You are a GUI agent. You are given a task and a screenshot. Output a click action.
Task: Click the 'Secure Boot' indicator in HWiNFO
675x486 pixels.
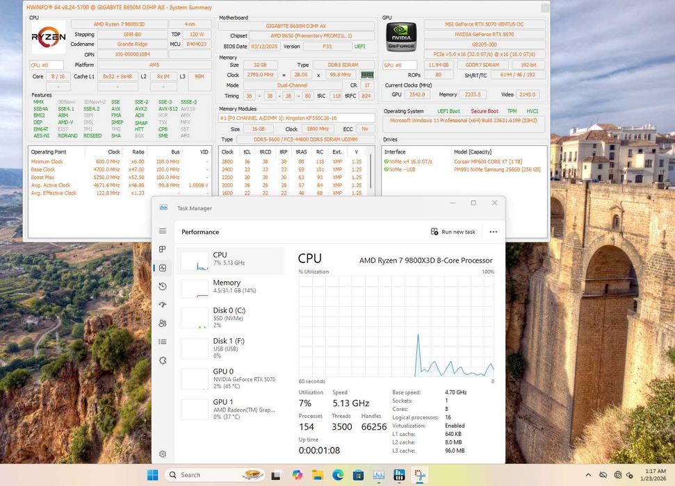[x=485, y=111]
